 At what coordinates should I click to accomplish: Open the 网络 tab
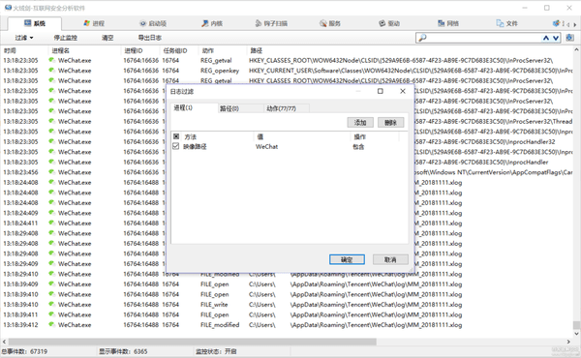448,23
